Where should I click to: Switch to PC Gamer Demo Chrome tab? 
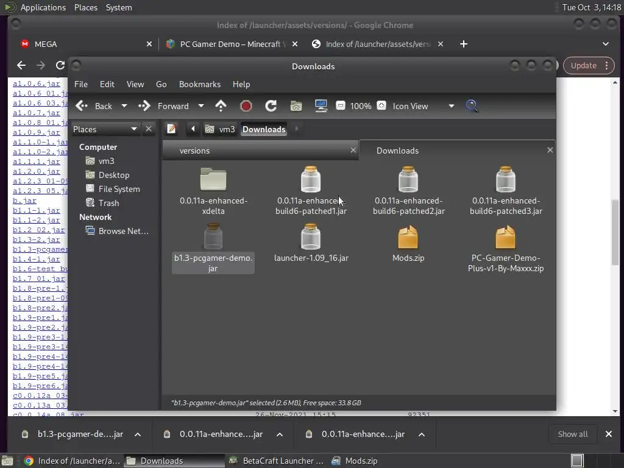pos(230,44)
